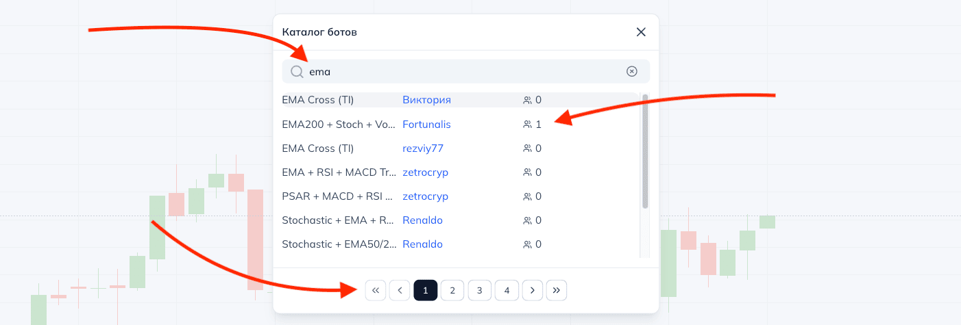Go to the next page arrow
Viewport: 961px width, 325px height.
(533, 290)
